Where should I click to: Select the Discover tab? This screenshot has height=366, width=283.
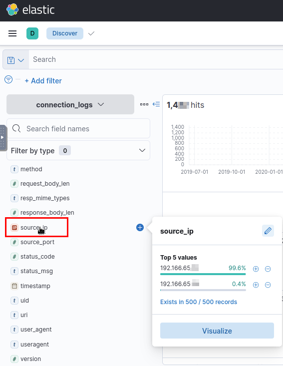click(65, 33)
